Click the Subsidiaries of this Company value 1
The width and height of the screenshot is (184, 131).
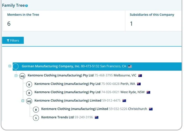[131, 24]
